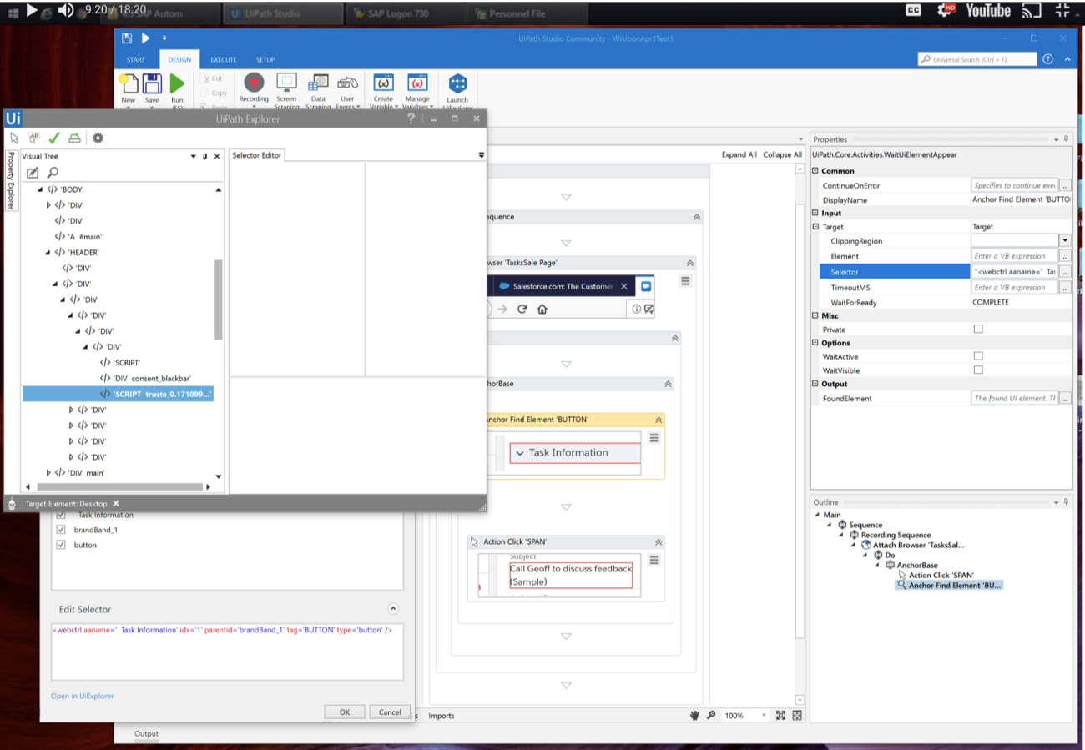Collapse the Common section in Properties
Viewport: 1085px width, 750px height.
coord(815,171)
